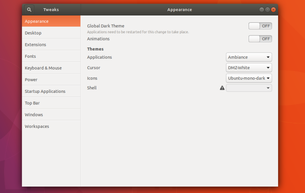Minimize the Tweaks window

pos(262,10)
